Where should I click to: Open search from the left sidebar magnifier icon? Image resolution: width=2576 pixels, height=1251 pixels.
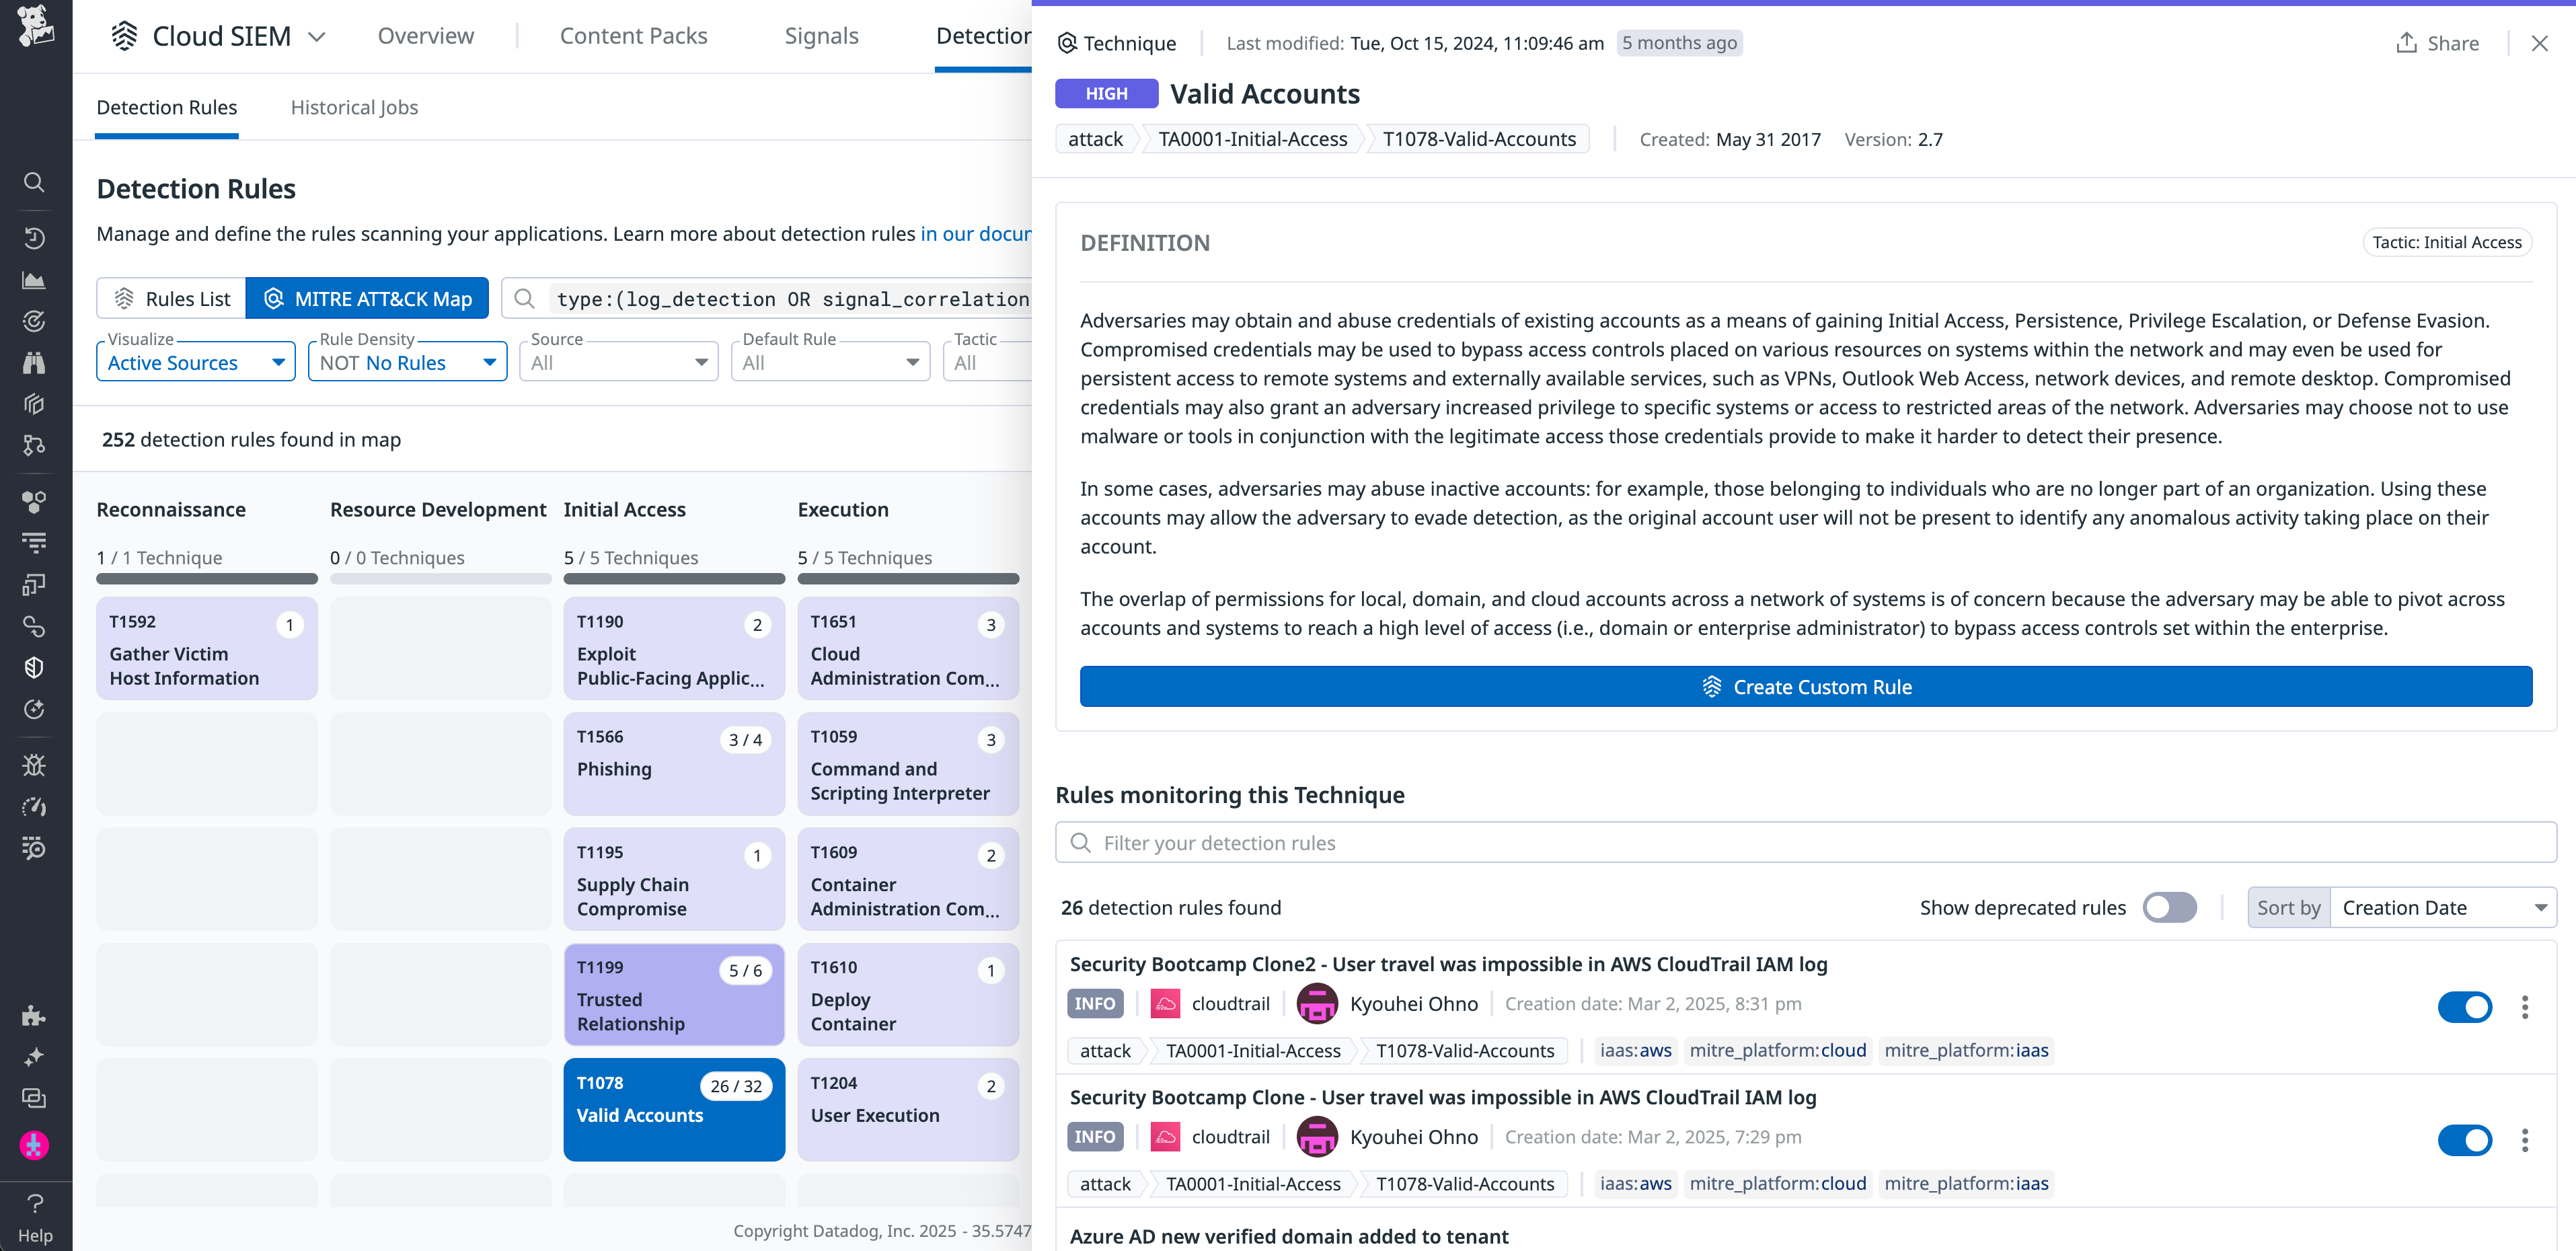(x=34, y=182)
